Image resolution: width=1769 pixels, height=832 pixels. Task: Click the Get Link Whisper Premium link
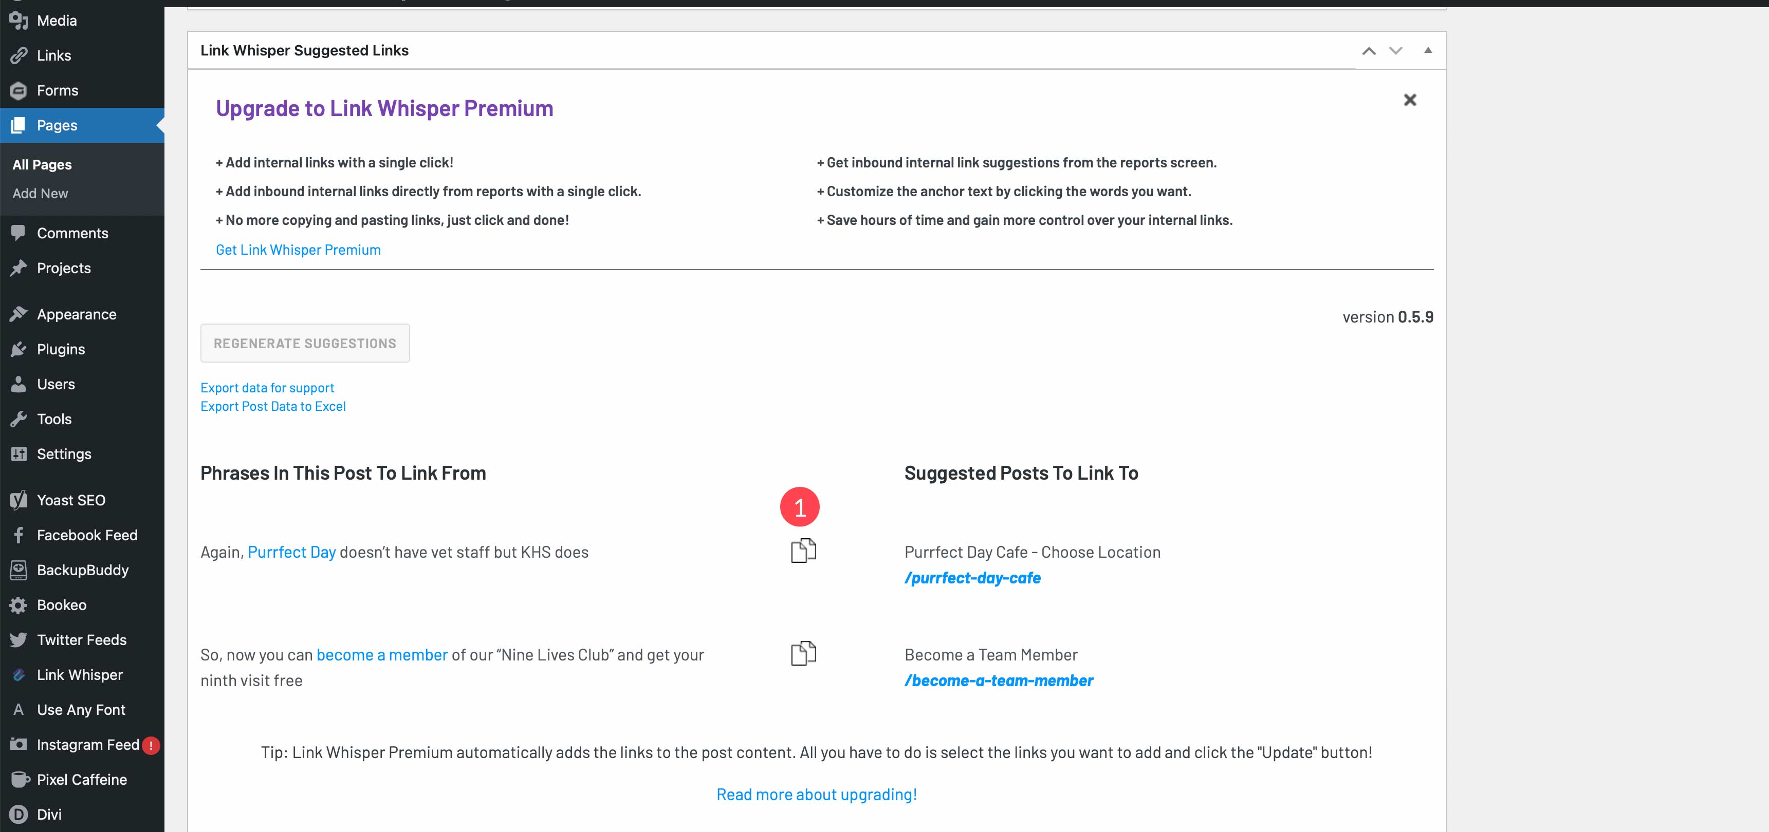[298, 248]
